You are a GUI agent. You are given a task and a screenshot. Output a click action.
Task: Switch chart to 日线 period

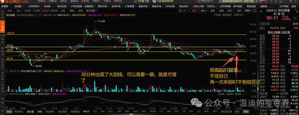click(x=63, y=11)
